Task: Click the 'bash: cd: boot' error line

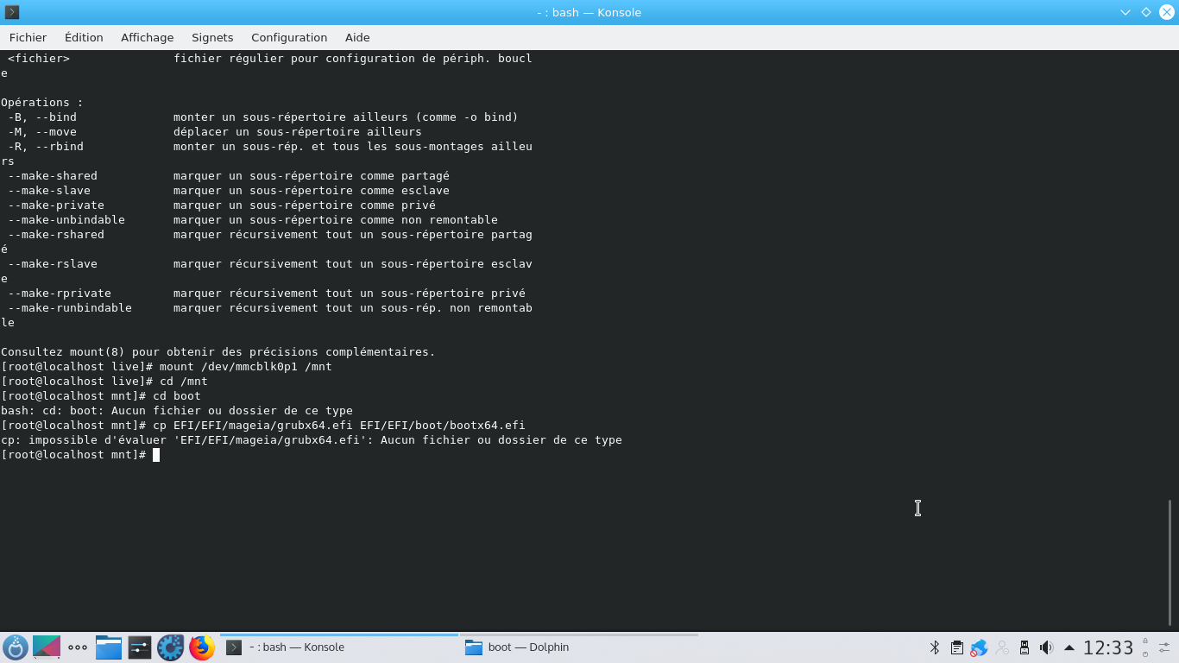Action: click(x=177, y=411)
